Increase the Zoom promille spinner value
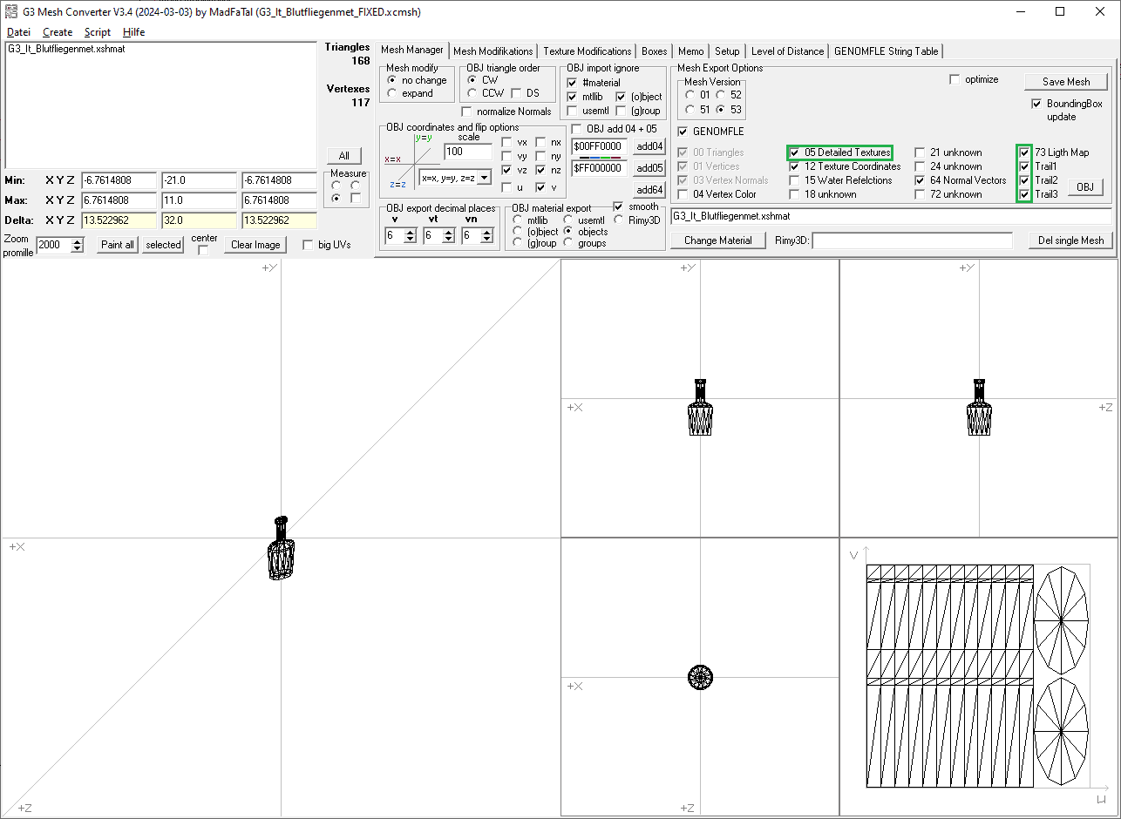1121x819 pixels. pos(78,241)
